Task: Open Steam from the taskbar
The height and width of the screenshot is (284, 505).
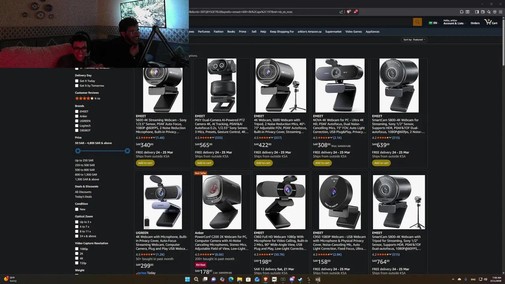Action: [x=300, y=279]
